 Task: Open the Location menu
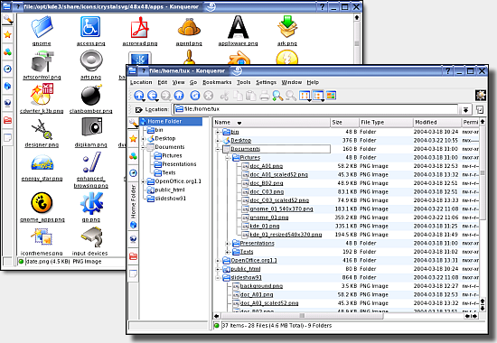[141, 82]
